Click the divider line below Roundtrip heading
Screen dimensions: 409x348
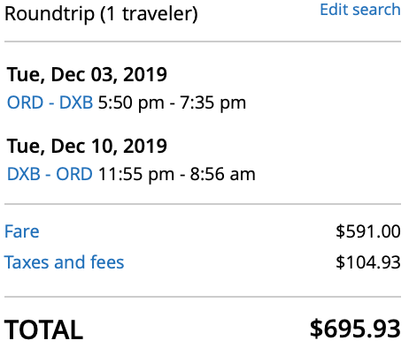[x=203, y=42]
